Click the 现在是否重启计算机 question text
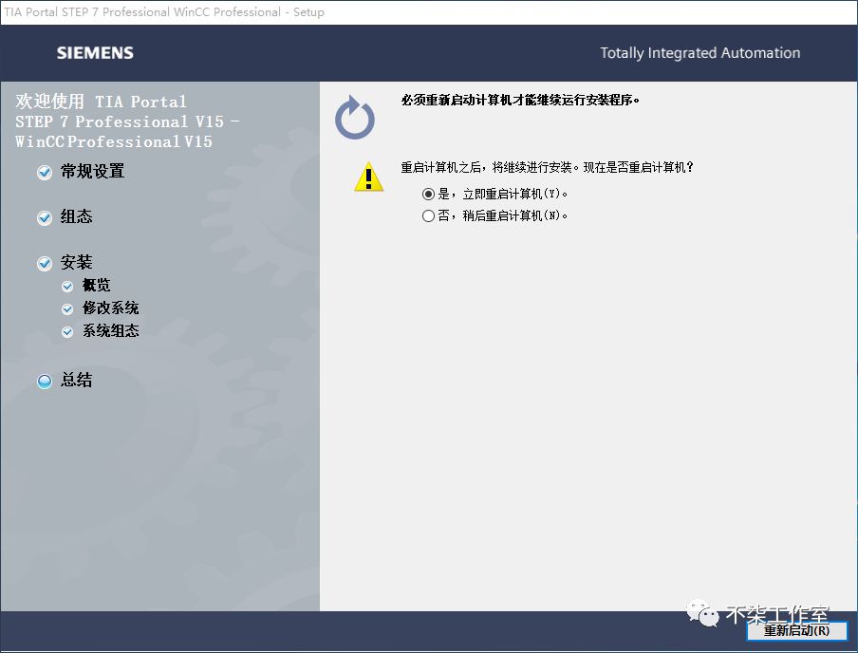This screenshot has height=653, width=858. [x=638, y=167]
